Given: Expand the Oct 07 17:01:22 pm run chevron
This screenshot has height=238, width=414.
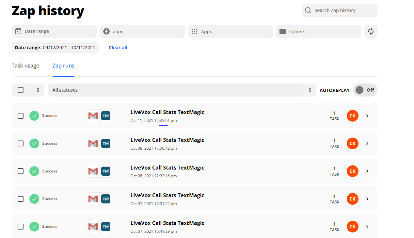Looking at the screenshot, I should point(367,199).
